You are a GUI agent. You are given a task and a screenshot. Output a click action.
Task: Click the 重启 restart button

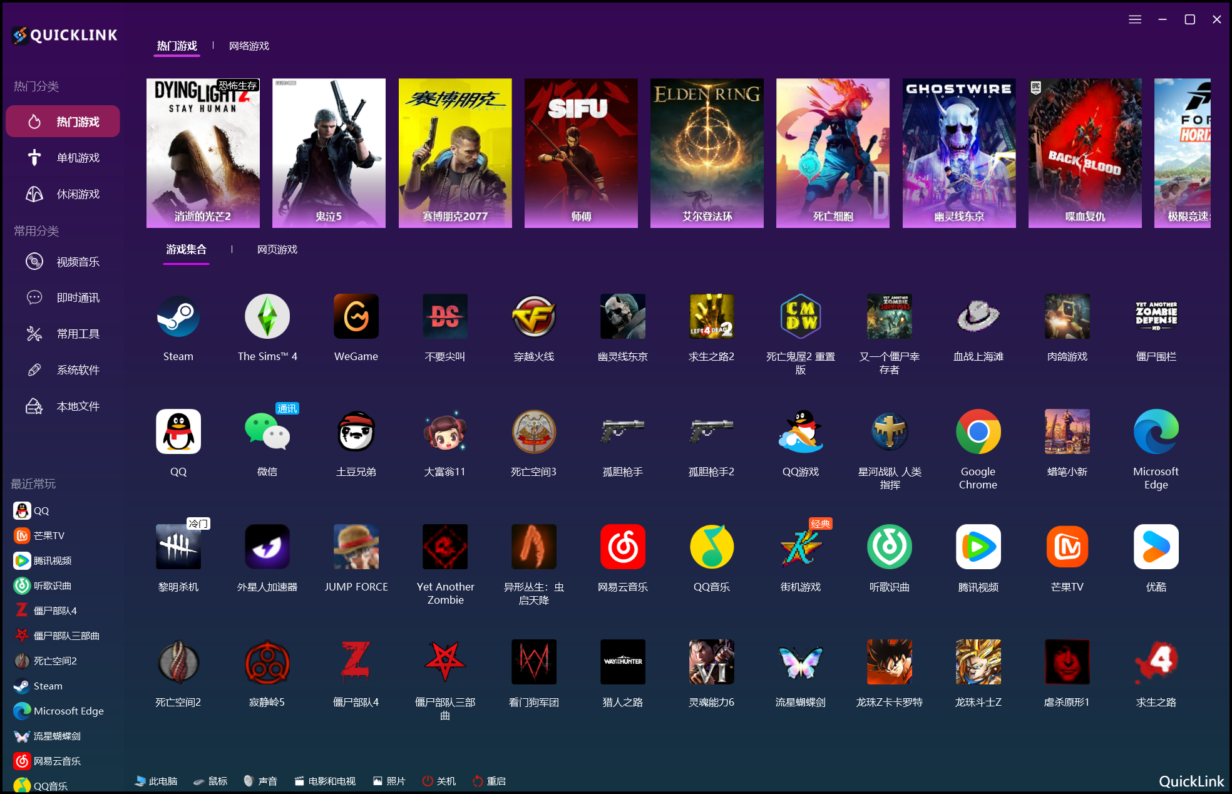(x=488, y=781)
